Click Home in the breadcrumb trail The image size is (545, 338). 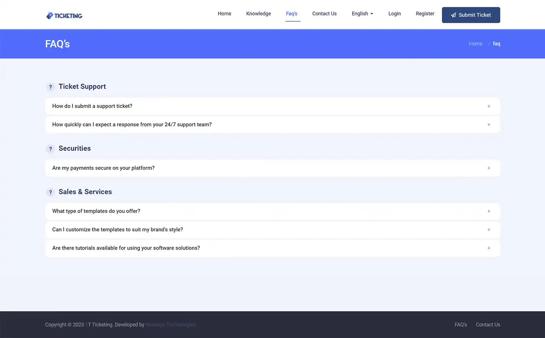(475, 44)
